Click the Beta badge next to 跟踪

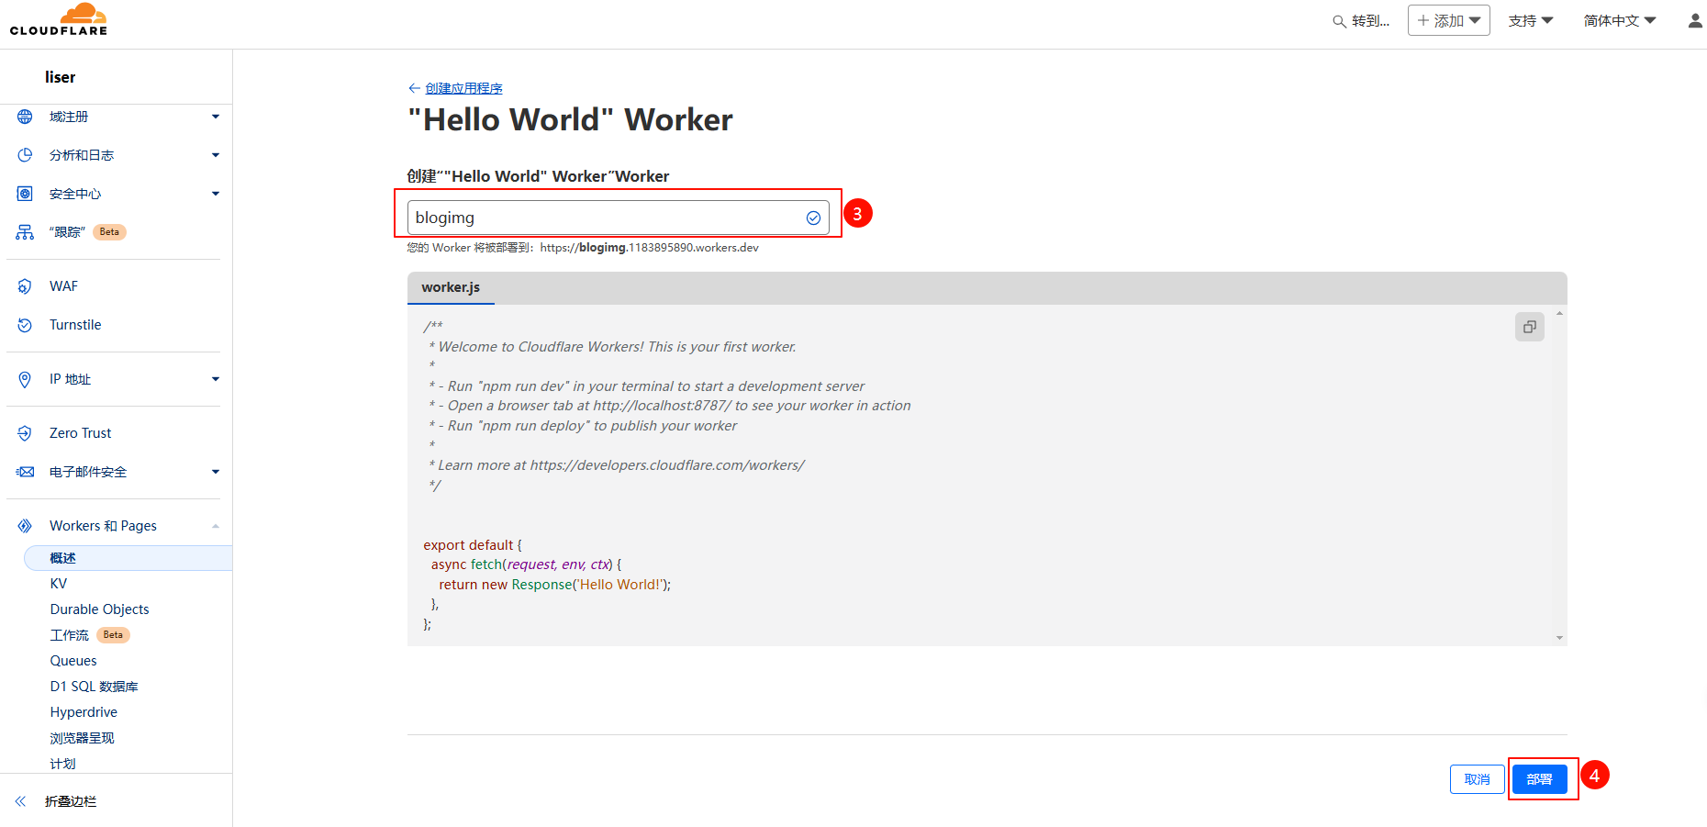(110, 232)
